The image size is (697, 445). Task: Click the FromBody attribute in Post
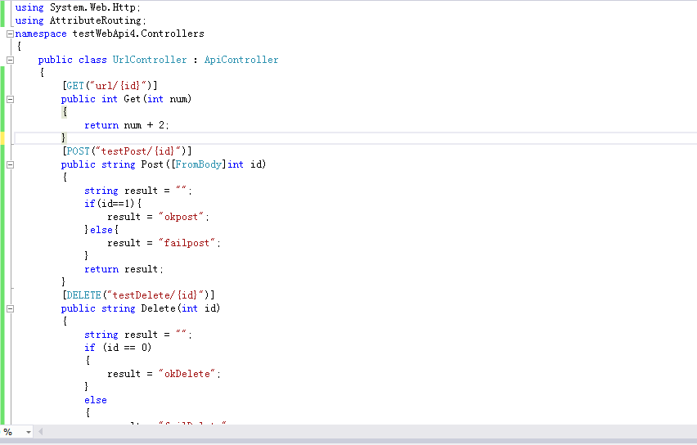click(198, 164)
